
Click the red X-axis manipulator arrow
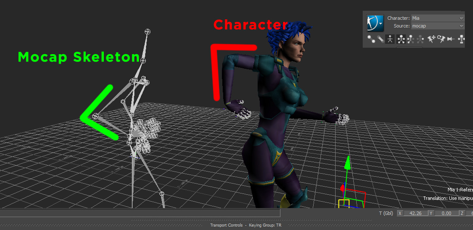(342, 188)
